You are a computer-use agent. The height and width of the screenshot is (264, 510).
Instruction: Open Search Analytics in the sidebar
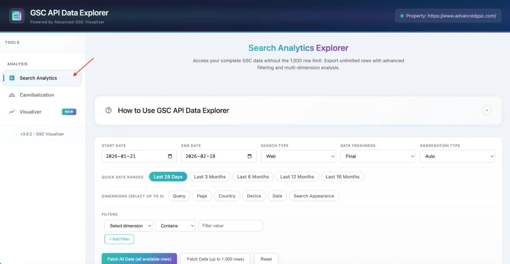tap(42, 78)
